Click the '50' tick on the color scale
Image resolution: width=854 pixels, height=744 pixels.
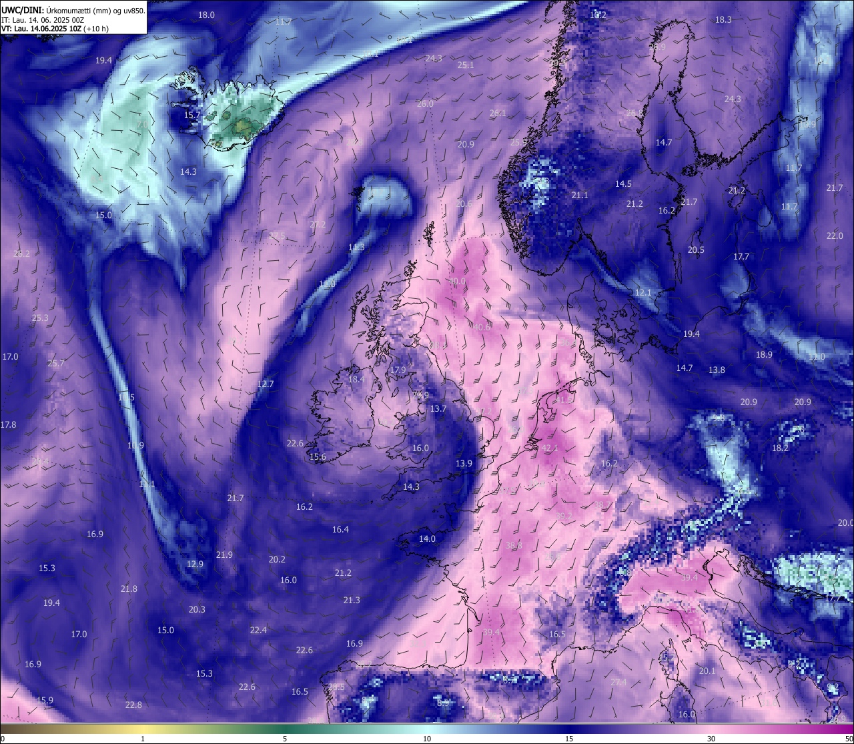pyautogui.click(x=849, y=739)
